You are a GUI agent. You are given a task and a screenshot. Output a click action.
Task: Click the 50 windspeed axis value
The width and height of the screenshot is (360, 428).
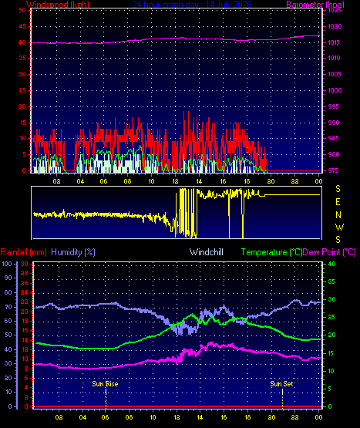(x=22, y=10)
